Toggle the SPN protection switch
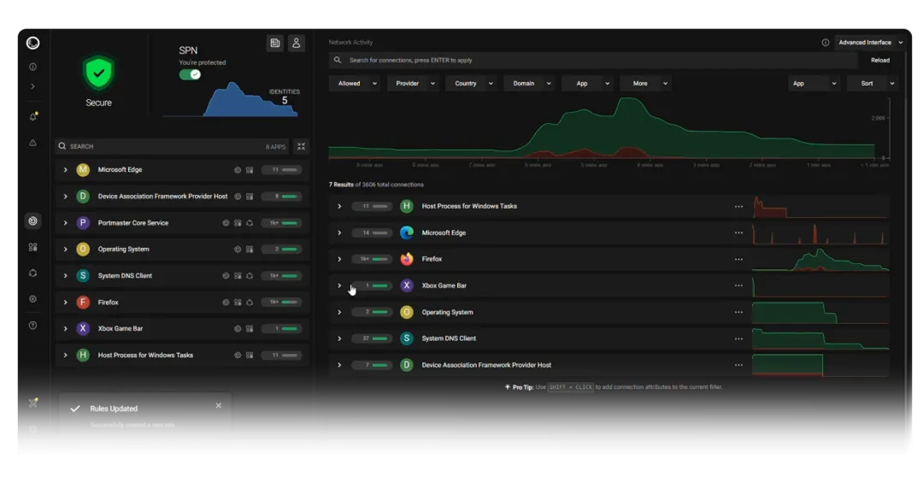The height and width of the screenshot is (482, 923). (x=190, y=74)
